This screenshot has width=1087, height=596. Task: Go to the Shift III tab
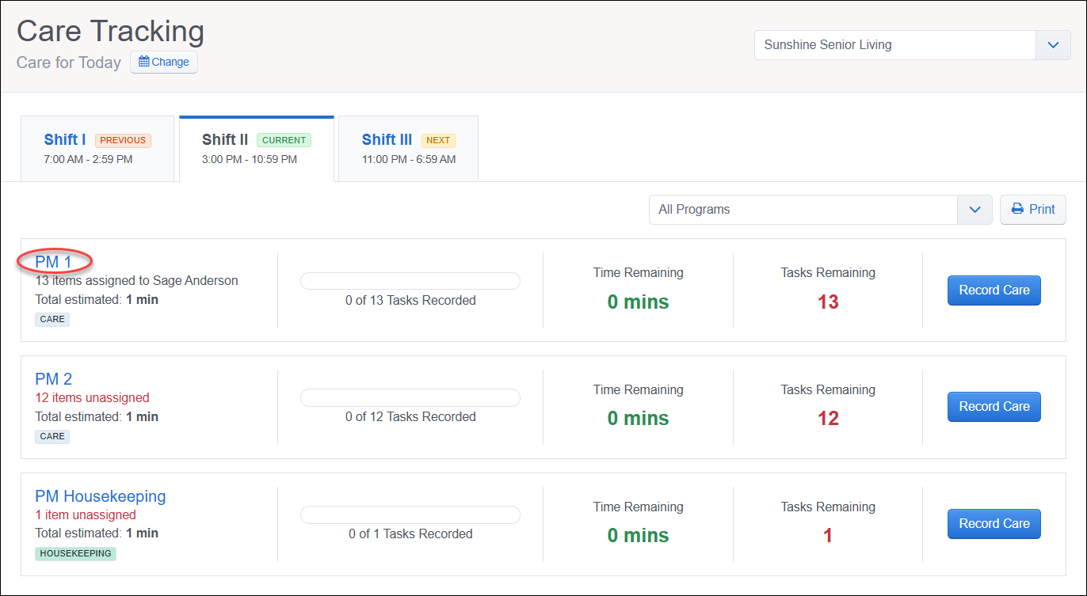409,149
